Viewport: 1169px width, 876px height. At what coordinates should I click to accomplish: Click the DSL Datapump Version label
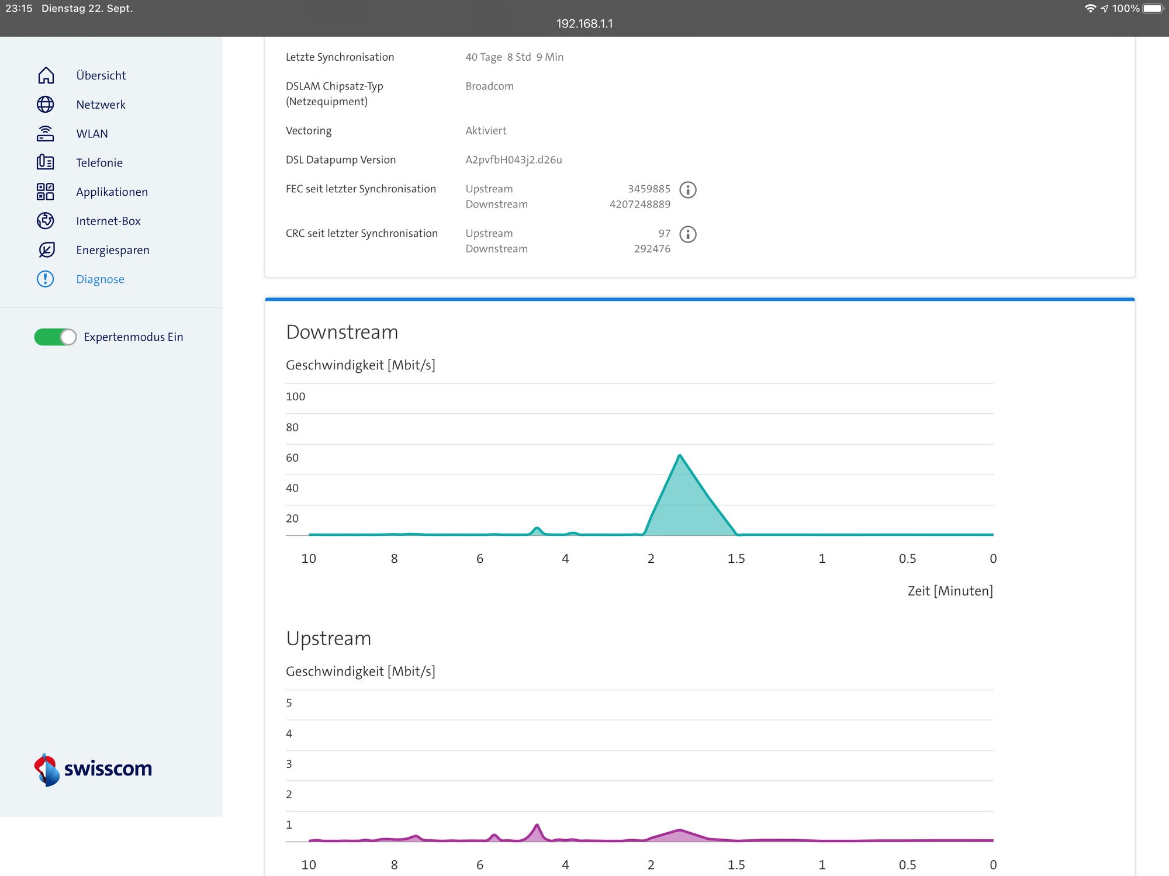pos(341,160)
